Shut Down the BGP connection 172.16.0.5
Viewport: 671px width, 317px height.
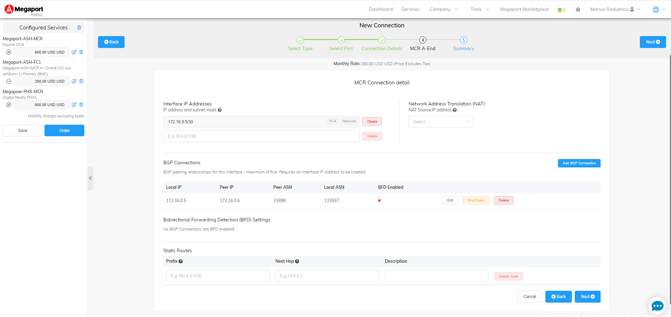pos(476,200)
